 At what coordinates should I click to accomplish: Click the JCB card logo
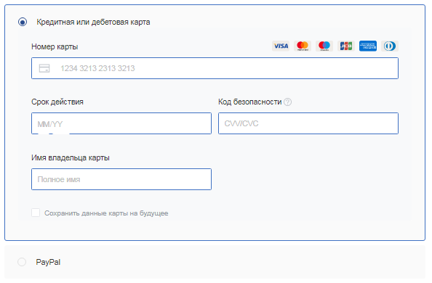345,46
